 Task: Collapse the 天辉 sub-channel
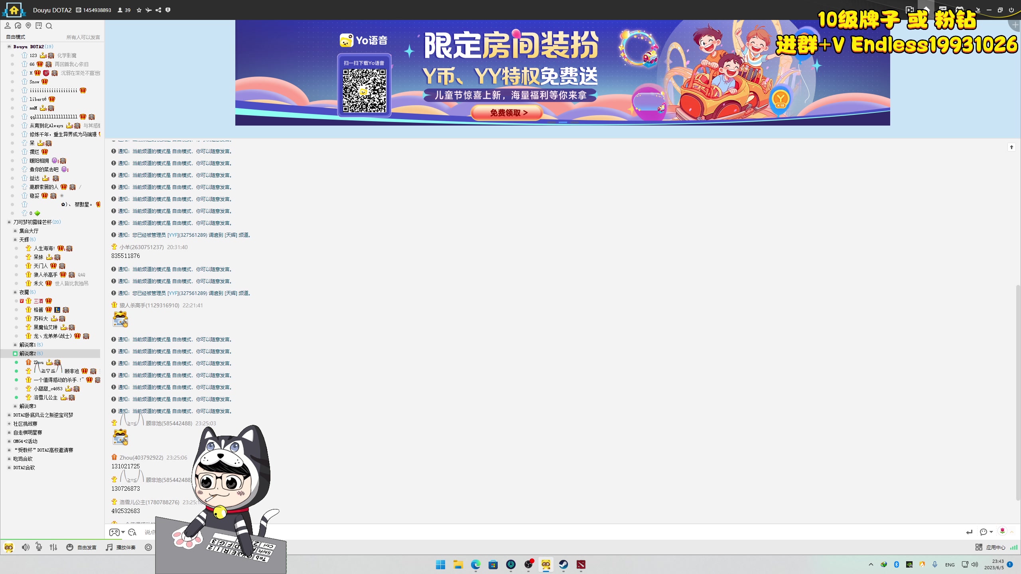[15, 240]
